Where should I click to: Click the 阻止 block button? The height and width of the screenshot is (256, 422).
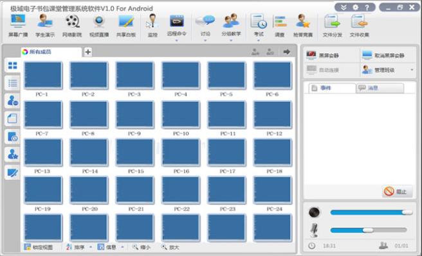coord(397,191)
